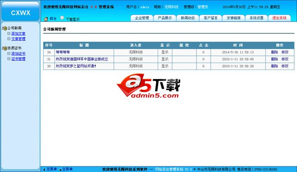Select timestamp 2010-1-11 20:58:28
Viewport: 297px width, 172px height.
238,66
